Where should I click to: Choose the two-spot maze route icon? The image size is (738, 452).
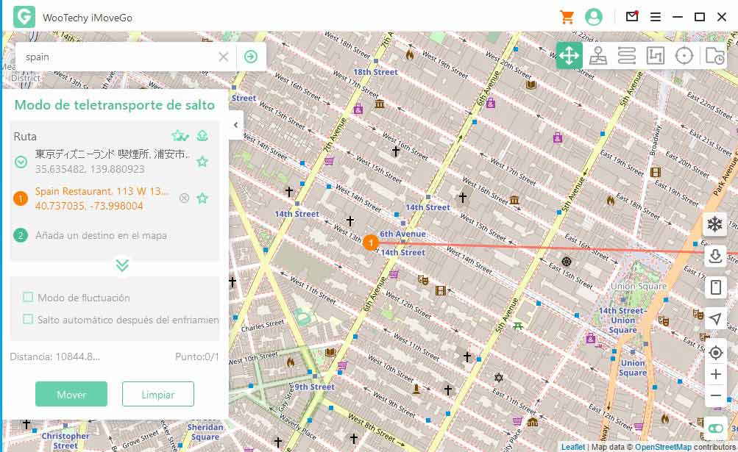coord(655,56)
